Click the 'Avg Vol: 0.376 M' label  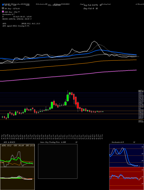pyautogui.click(x=92, y=5)
